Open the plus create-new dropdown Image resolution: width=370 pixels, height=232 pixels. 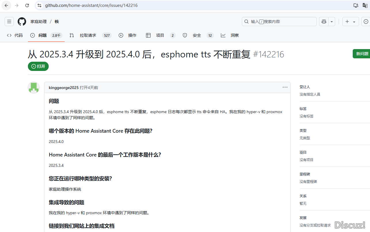click(x=350, y=22)
